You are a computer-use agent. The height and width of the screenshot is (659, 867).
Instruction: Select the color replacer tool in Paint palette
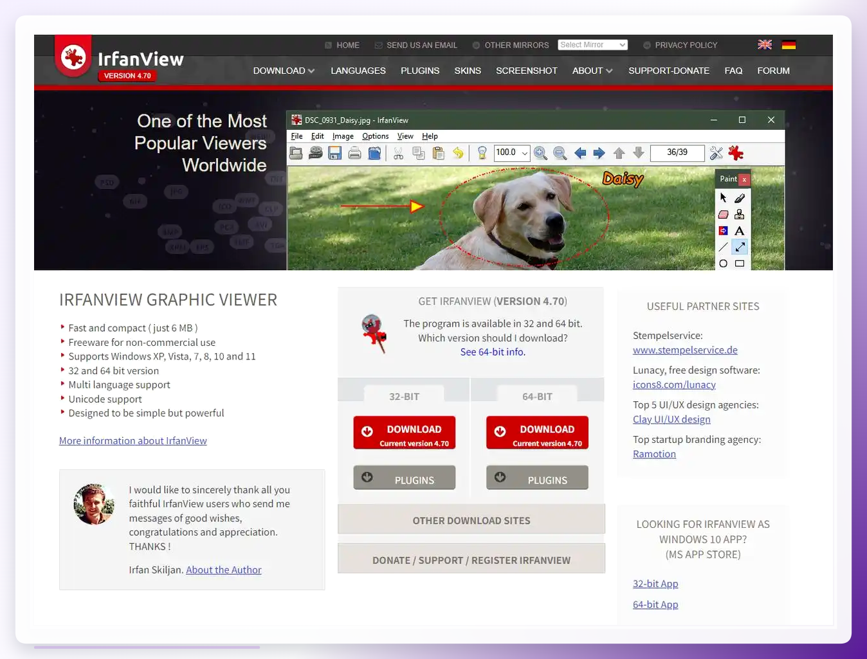click(724, 231)
